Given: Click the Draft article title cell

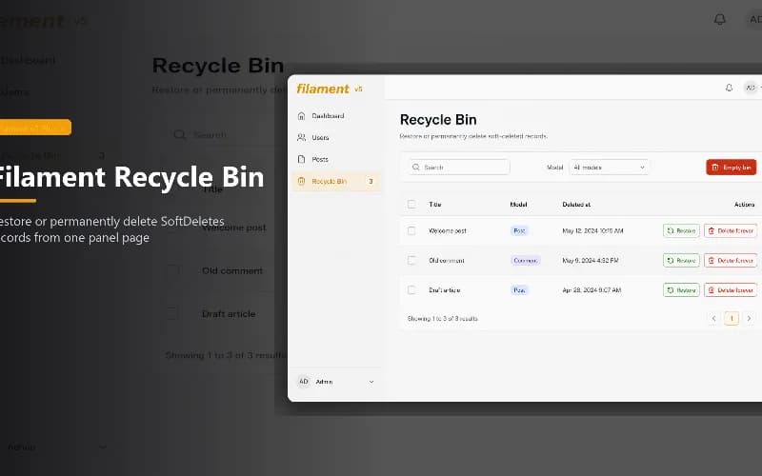Looking at the screenshot, I should [444, 290].
